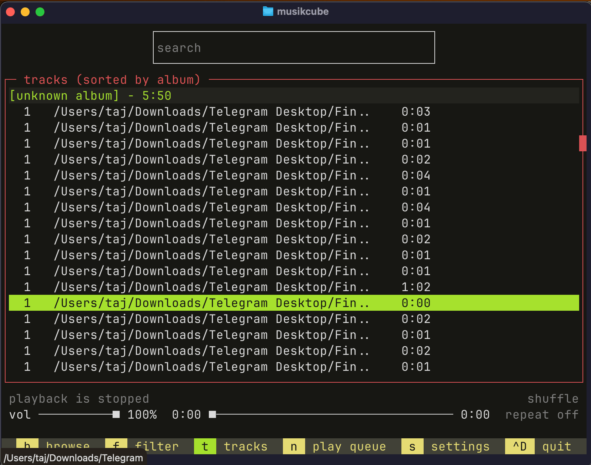The width and height of the screenshot is (591, 465).
Task: Click the playback is stopped status text
Action: (x=79, y=399)
